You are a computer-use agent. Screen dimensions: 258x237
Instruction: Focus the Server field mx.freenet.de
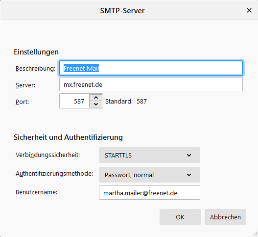click(x=151, y=84)
